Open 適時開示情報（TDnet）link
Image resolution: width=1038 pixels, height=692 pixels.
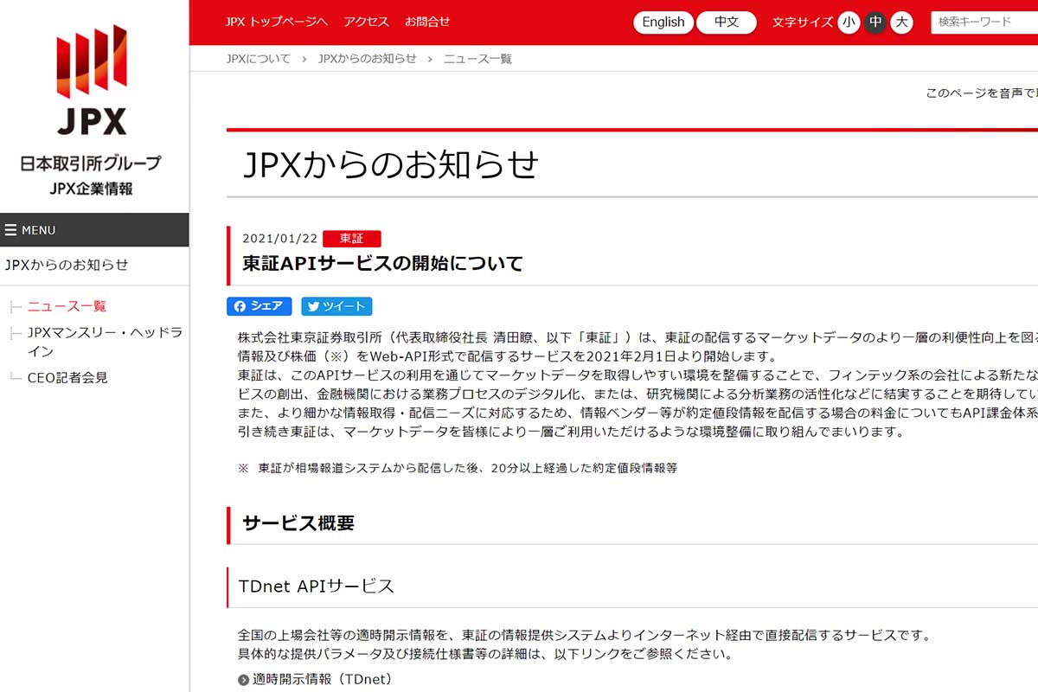click(x=322, y=679)
